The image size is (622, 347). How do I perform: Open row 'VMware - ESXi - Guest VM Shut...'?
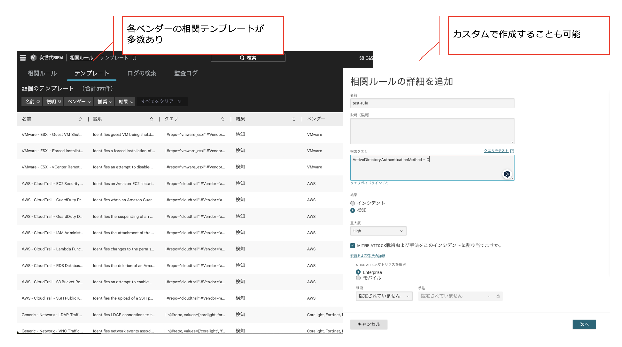[180, 135]
